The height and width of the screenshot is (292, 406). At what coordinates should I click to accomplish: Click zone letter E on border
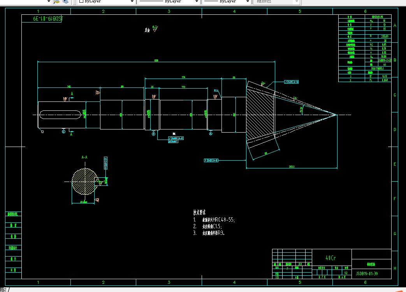pos(395,164)
